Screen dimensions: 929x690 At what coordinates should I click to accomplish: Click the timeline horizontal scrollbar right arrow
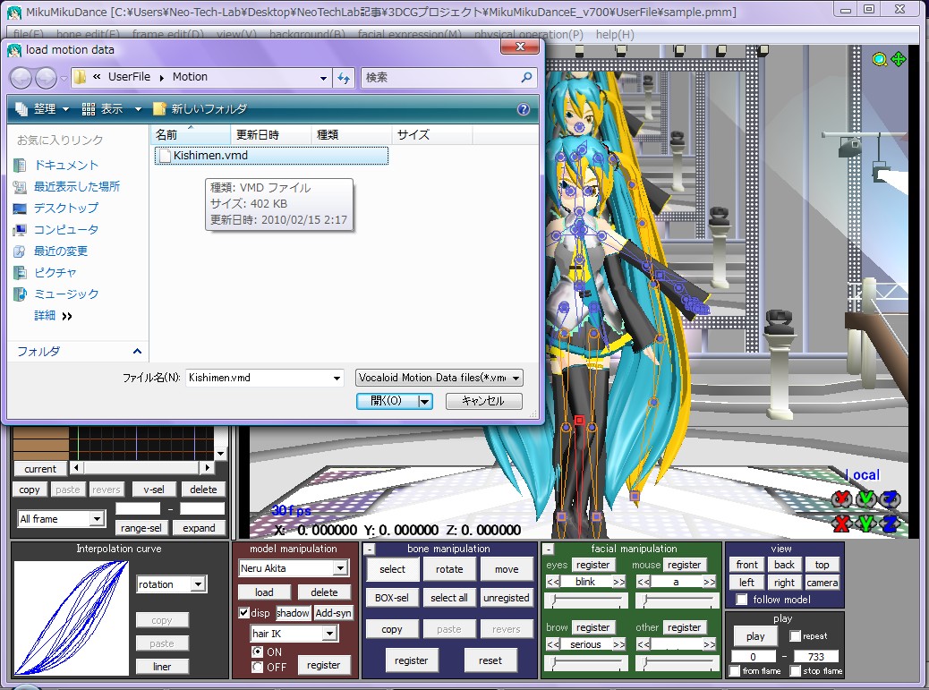pos(207,468)
